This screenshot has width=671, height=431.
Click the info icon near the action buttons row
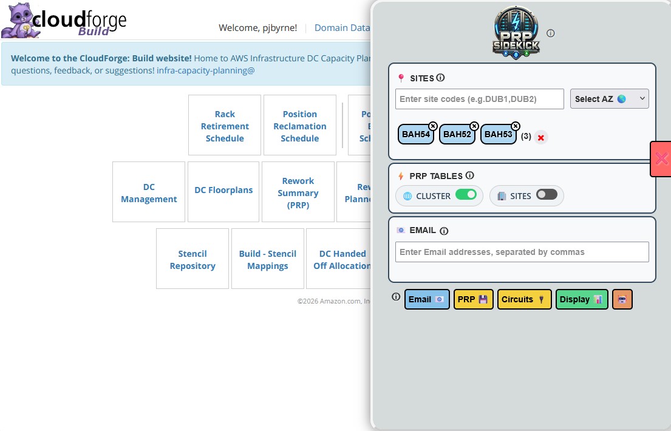(395, 297)
